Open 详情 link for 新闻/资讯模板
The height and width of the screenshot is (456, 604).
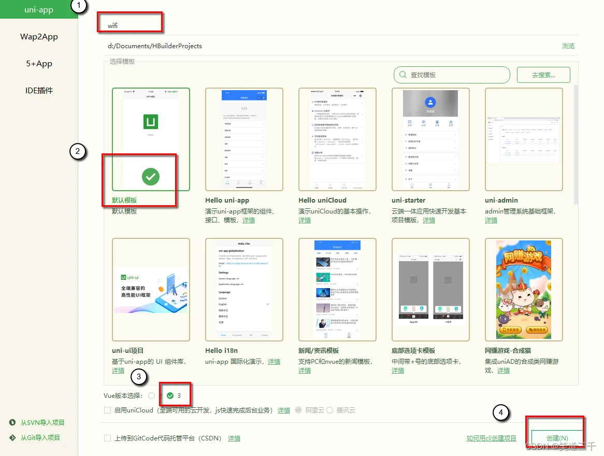click(x=304, y=370)
